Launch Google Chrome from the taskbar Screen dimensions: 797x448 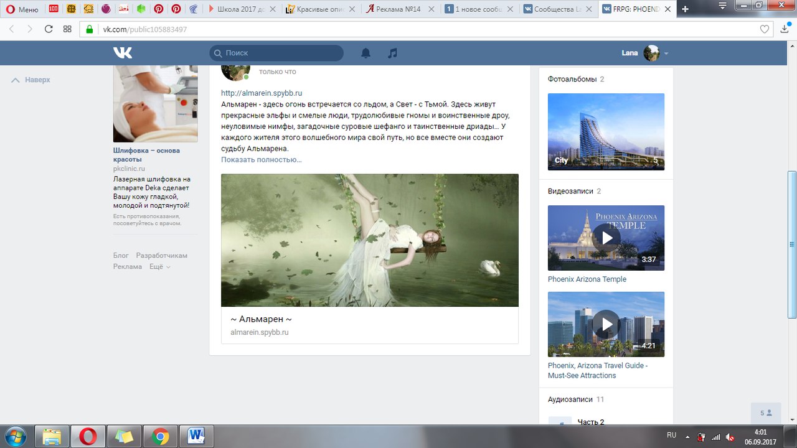(x=160, y=436)
